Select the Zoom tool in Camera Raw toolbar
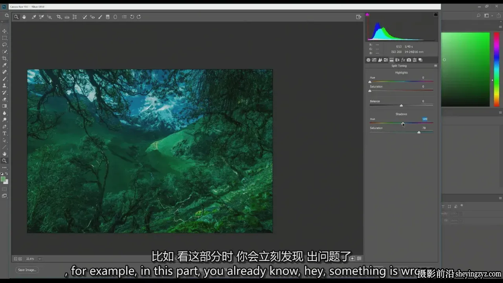This screenshot has height=283, width=503. click(16, 17)
